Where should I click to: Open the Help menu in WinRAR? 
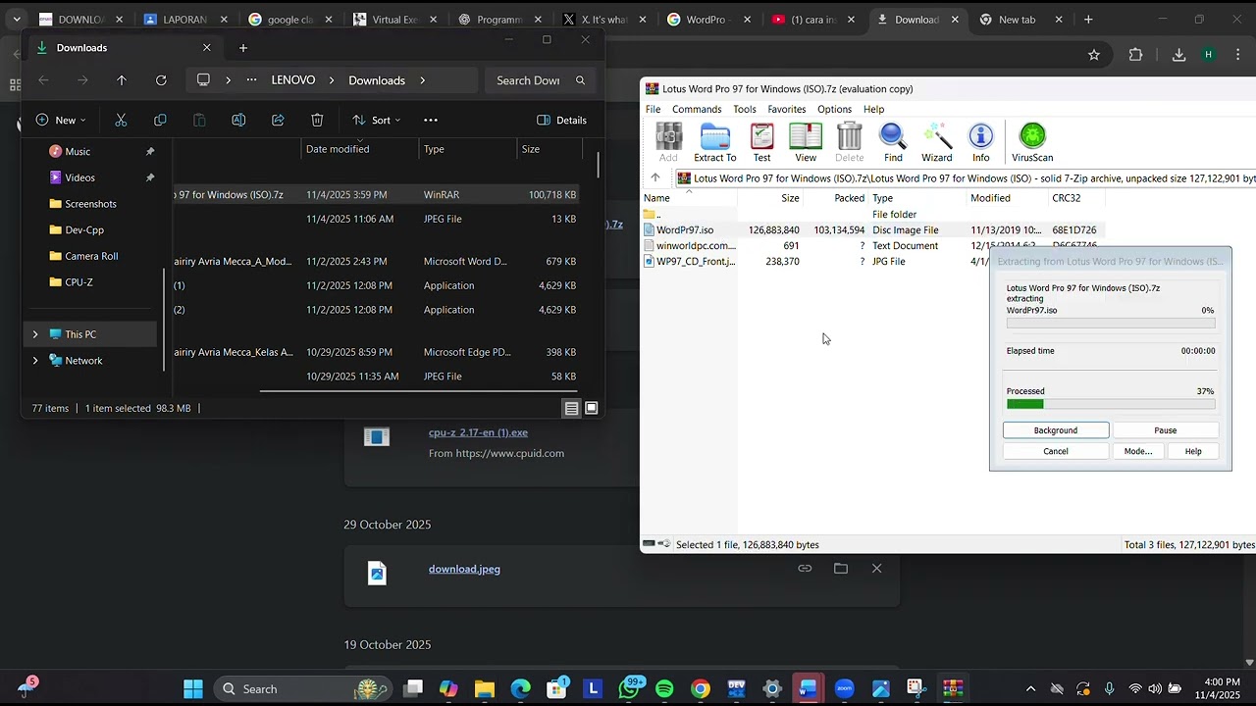click(873, 109)
